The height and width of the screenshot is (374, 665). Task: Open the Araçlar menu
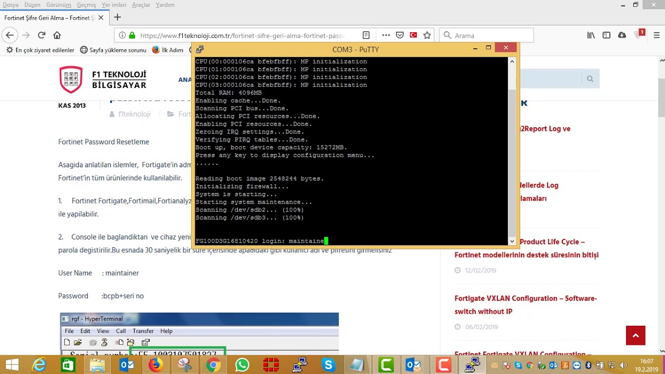point(141,5)
